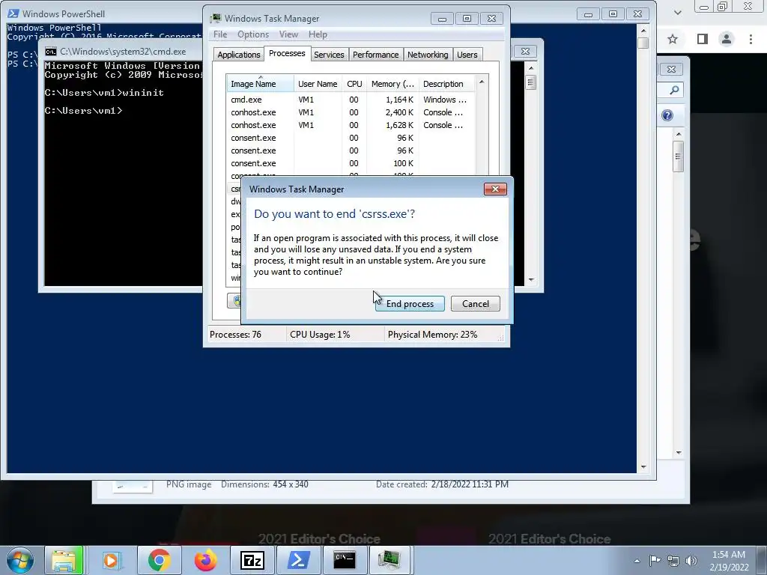Click the PowerShell title bar icon
This screenshot has height=575, width=767.
pos(13,13)
